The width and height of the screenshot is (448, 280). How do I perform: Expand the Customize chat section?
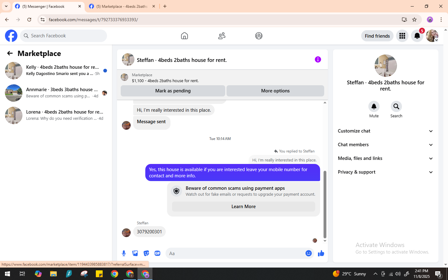pyautogui.click(x=385, y=131)
